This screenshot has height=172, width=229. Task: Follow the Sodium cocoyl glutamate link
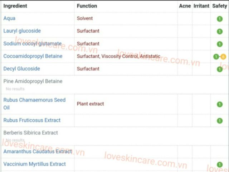click(33, 43)
